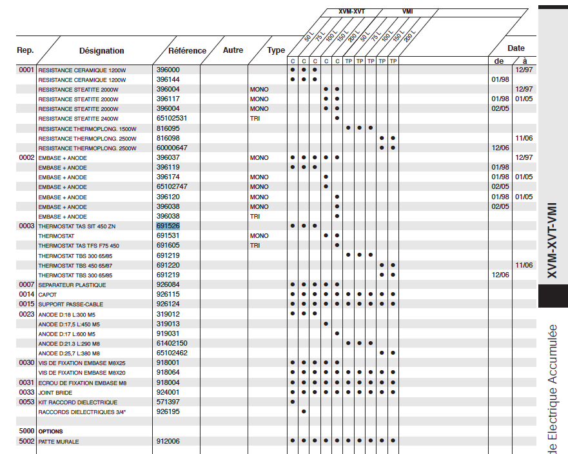Select reference number 396119
The width and height of the screenshot is (568, 454).
coord(168,168)
